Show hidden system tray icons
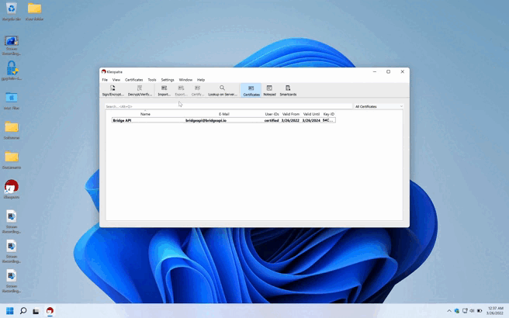Screen dimensions: 509x318 (x=449, y=311)
